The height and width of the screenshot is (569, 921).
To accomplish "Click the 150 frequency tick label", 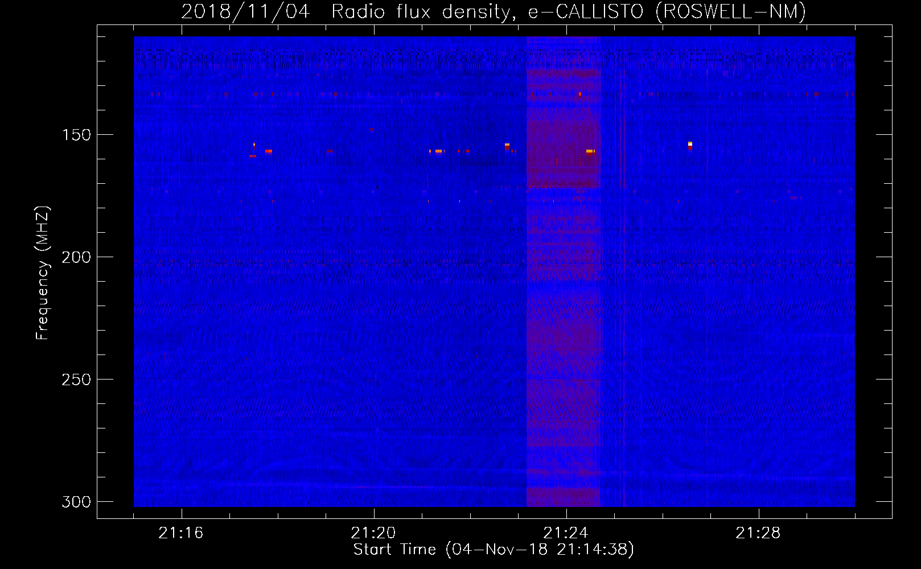I will [76, 135].
